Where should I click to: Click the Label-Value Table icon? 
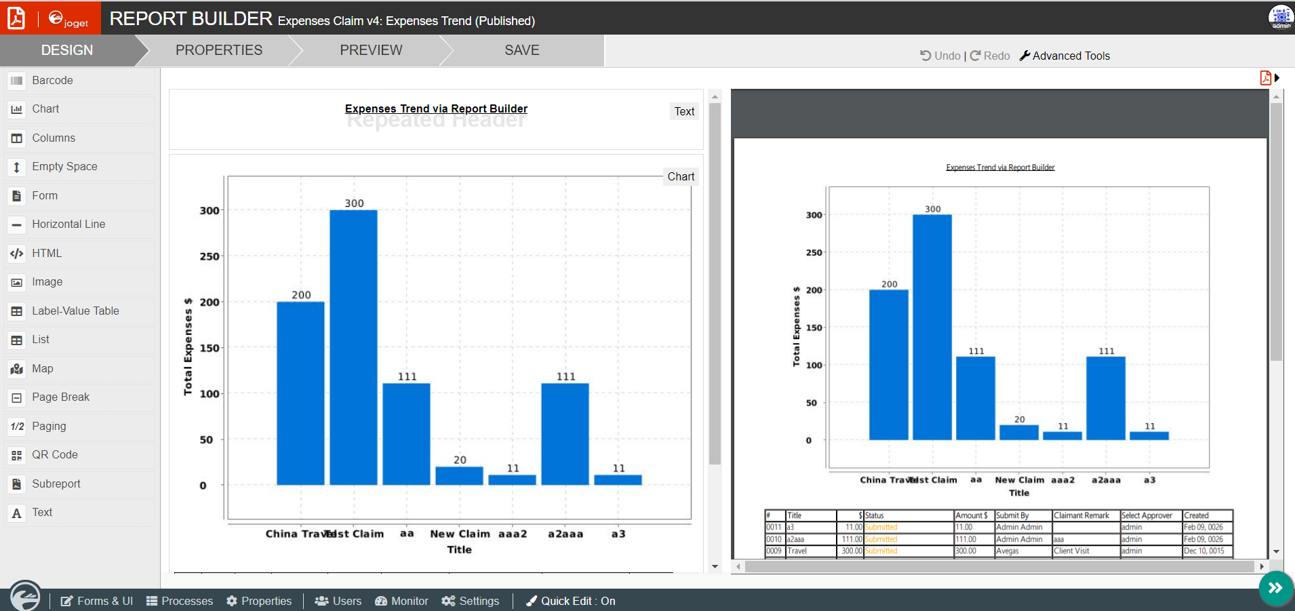(17, 311)
